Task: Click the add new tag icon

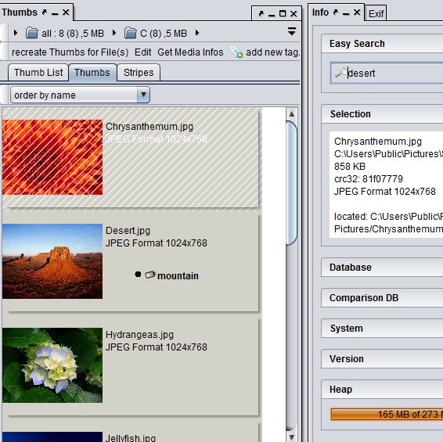Action: (x=236, y=52)
